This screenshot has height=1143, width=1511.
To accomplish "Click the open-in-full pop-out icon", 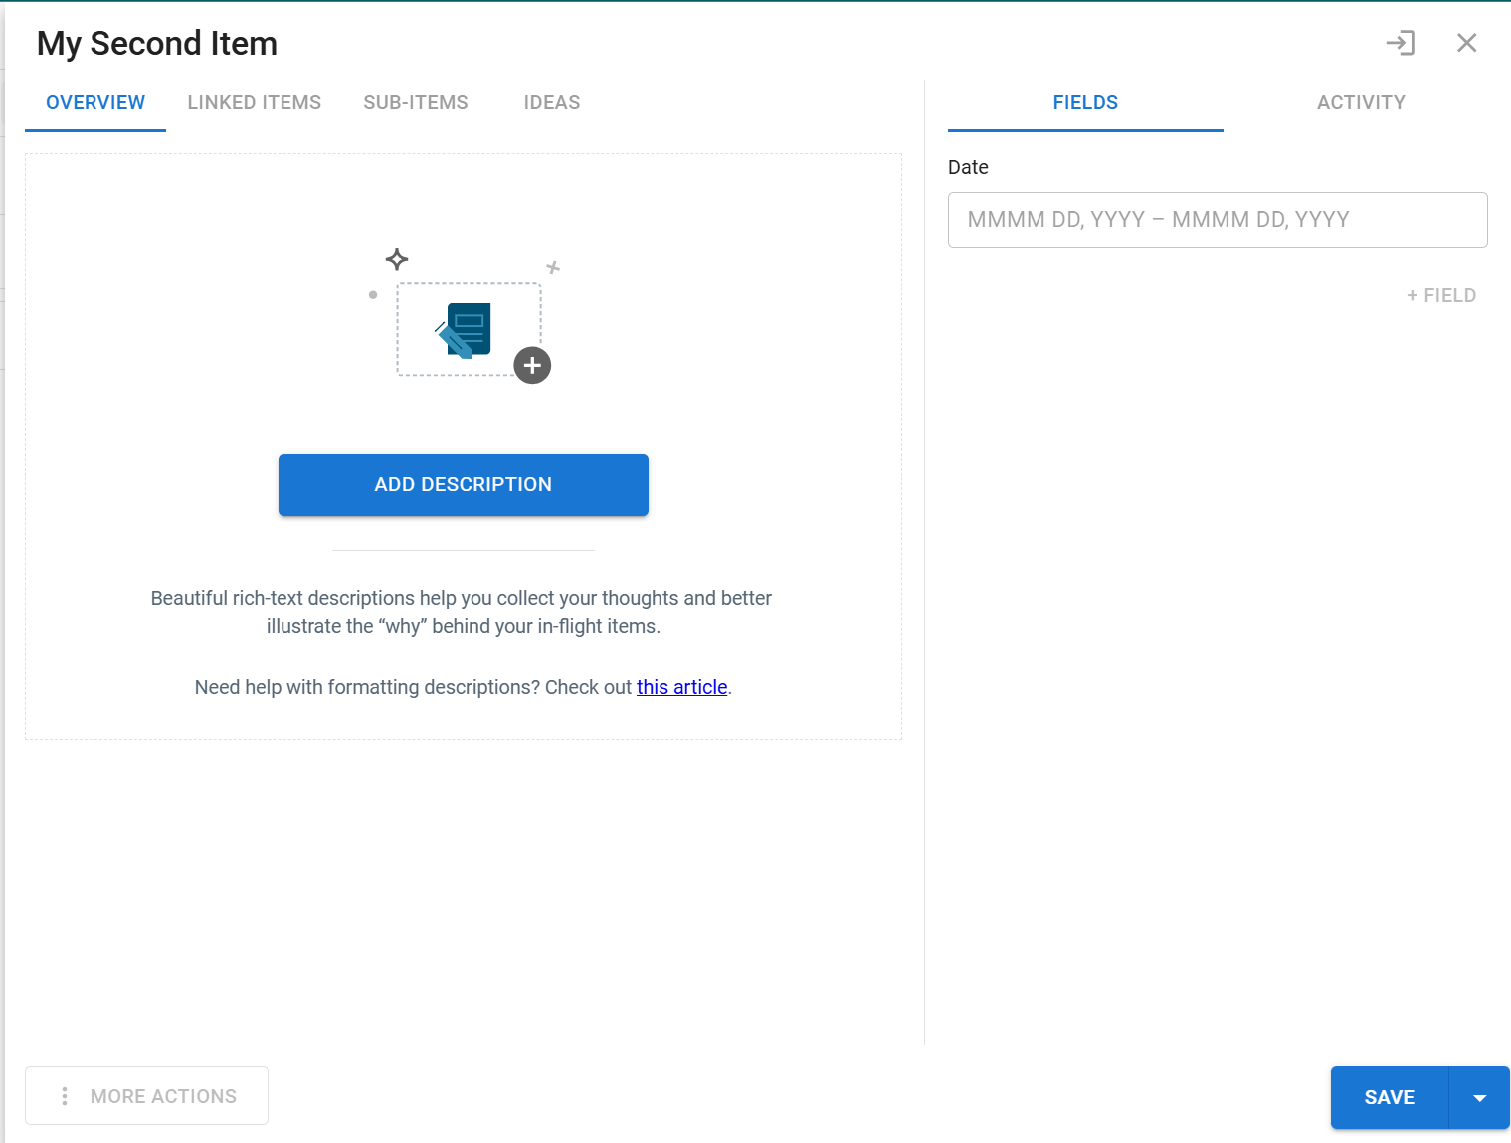I will (1403, 43).
